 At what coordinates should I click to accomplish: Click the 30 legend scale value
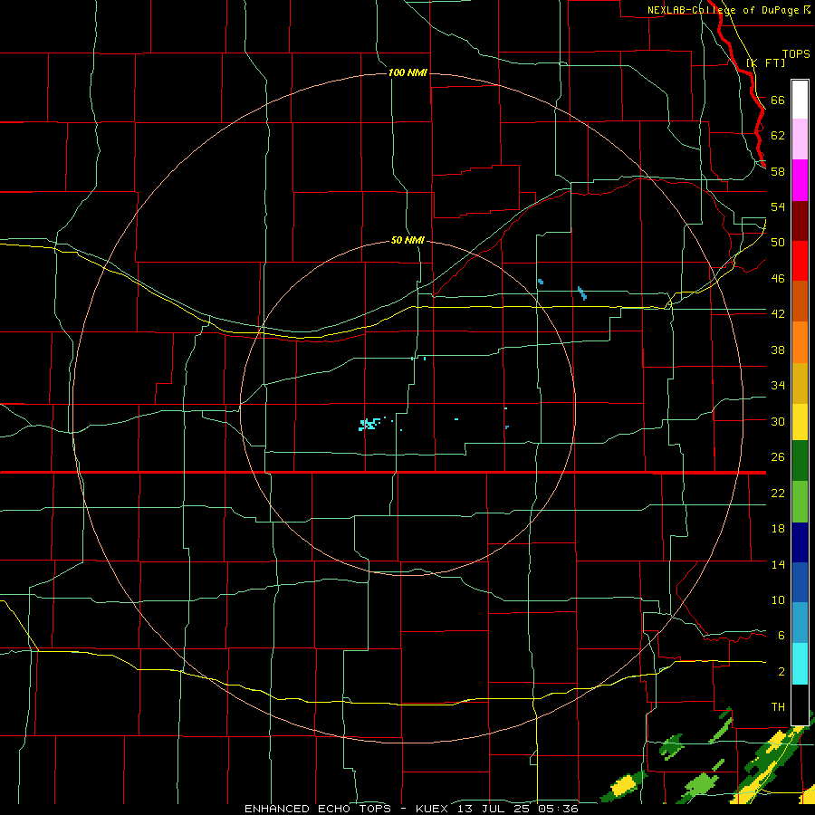tap(778, 421)
